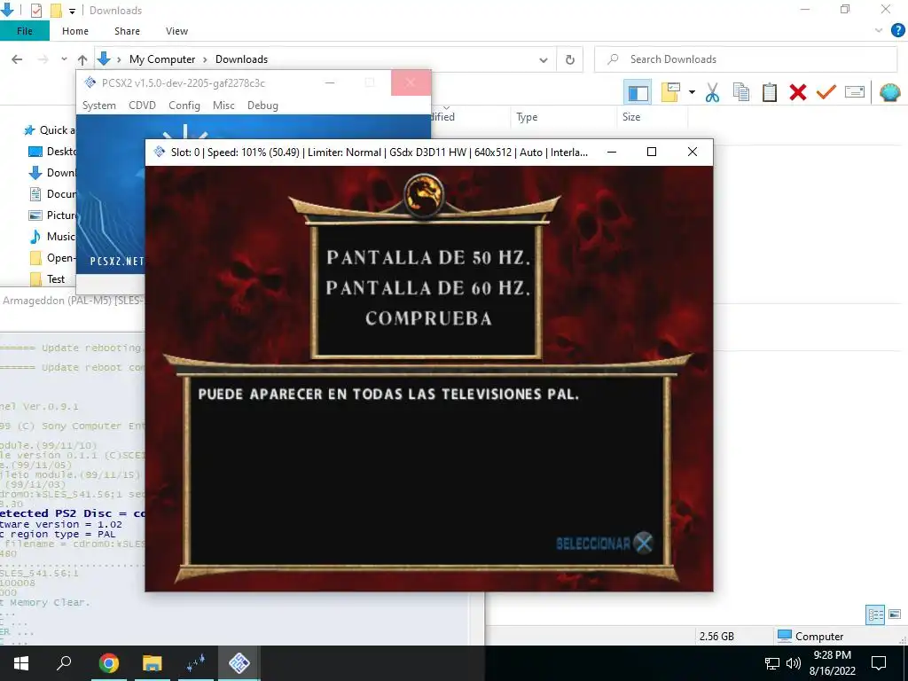Open network status in the system tray
Image resolution: width=908 pixels, height=681 pixels.
click(x=772, y=663)
